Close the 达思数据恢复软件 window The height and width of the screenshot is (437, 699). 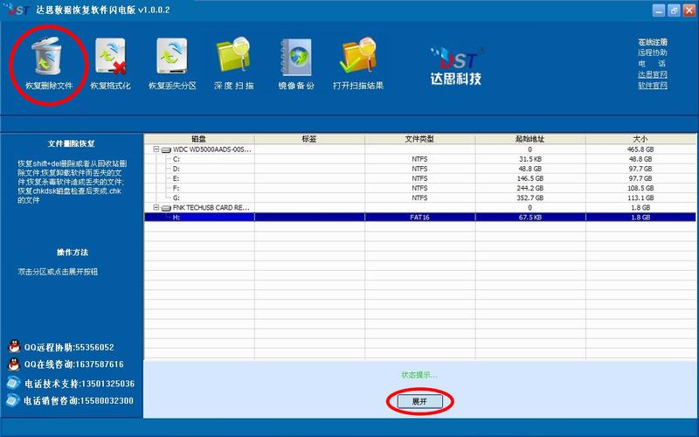pos(689,10)
